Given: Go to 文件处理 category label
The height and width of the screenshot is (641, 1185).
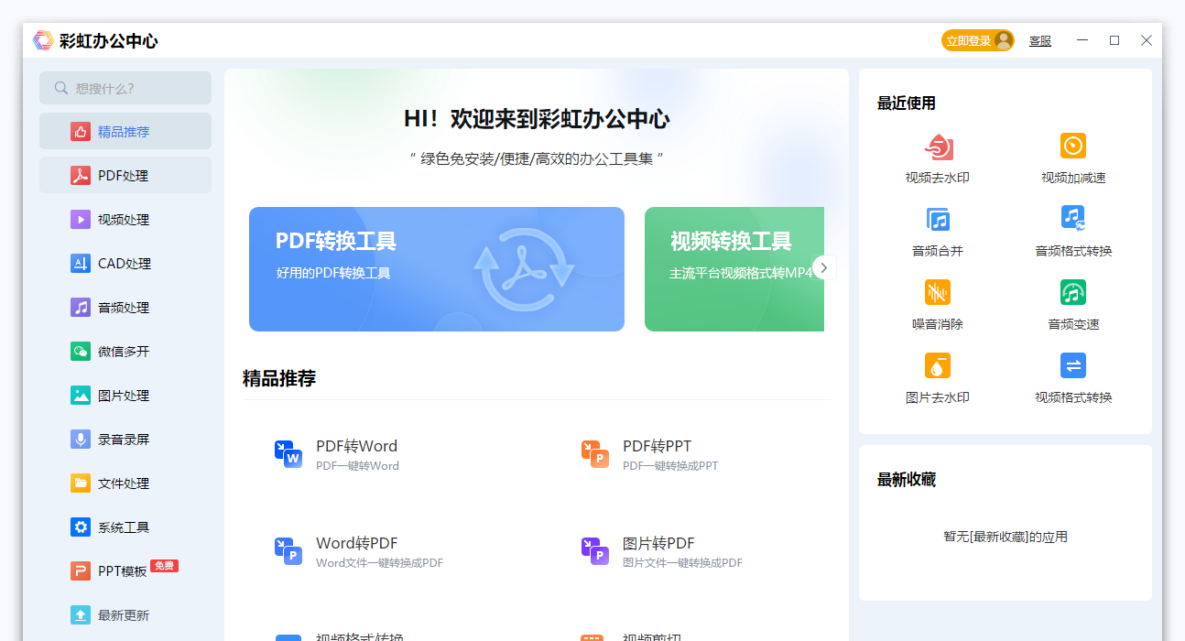Looking at the screenshot, I should point(124,483).
